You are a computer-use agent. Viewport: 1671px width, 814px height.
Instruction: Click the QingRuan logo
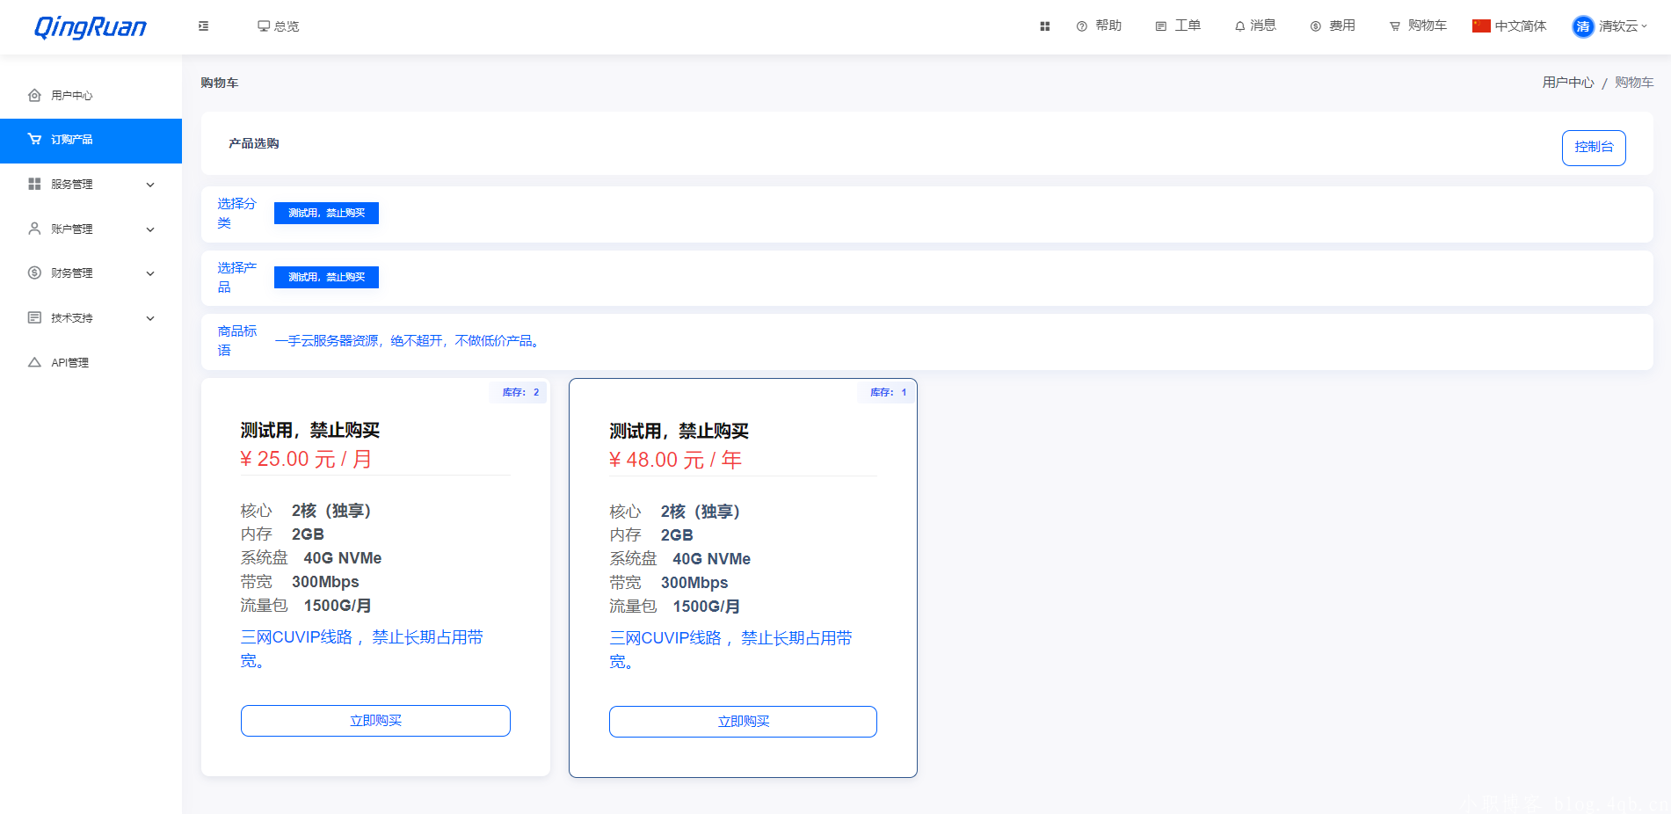(90, 27)
